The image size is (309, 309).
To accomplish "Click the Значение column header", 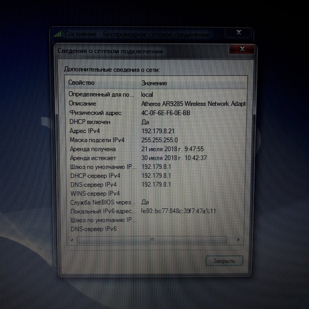I will tap(154, 83).
